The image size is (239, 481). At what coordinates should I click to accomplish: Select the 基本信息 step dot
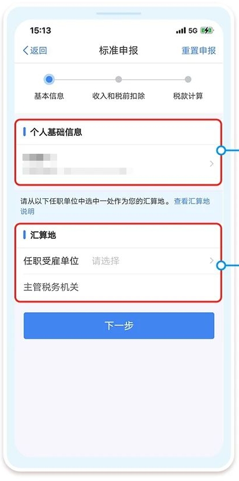click(x=48, y=80)
